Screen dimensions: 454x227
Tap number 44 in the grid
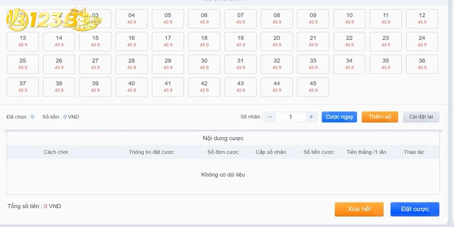coord(277,87)
